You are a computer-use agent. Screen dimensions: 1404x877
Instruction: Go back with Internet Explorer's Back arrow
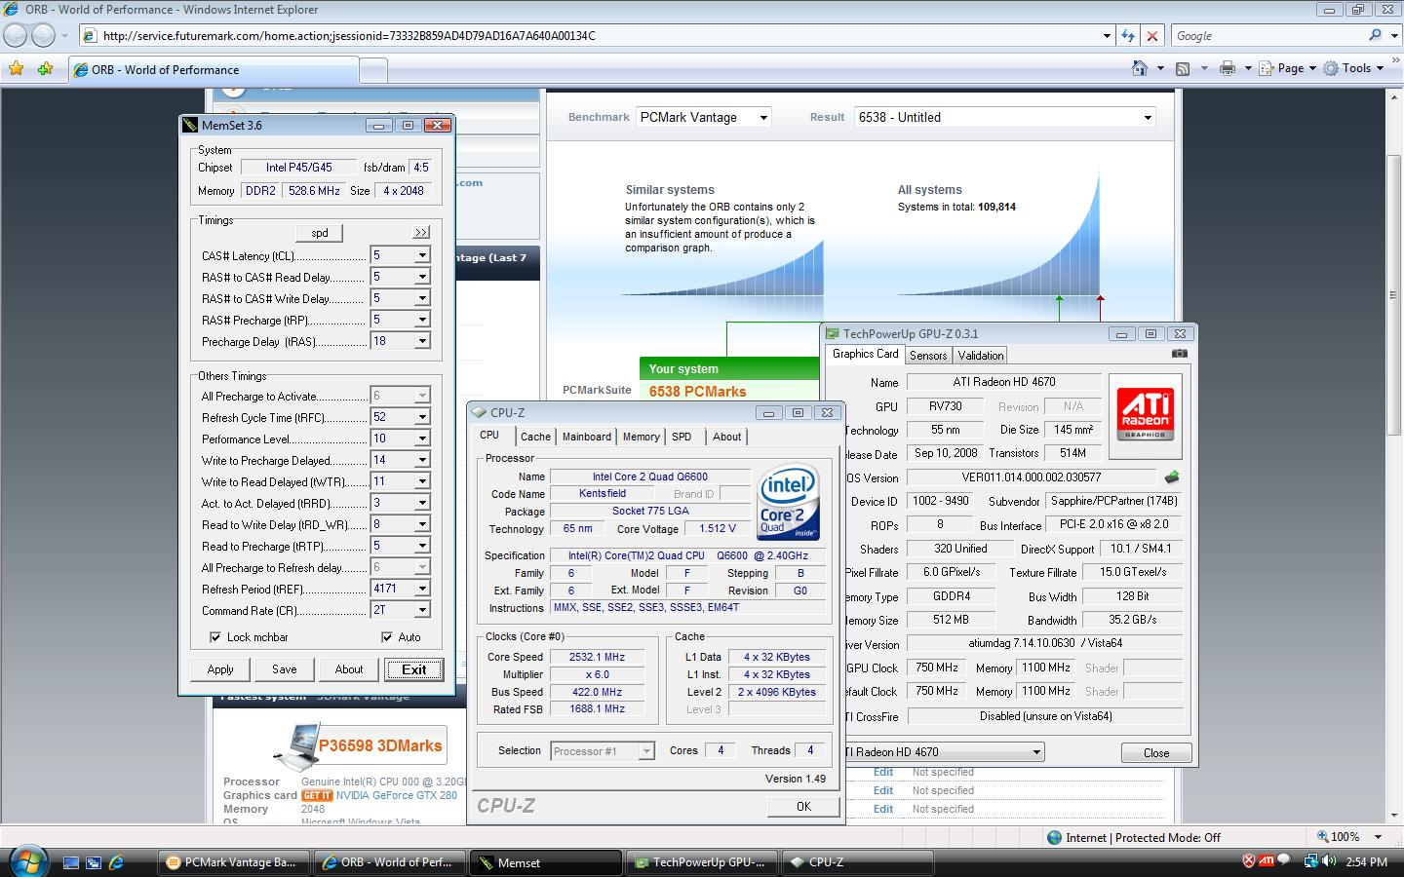coord(16,35)
